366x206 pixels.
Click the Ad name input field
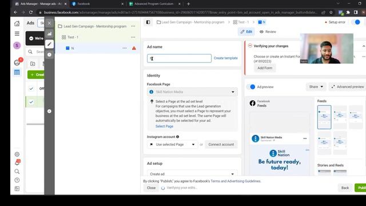(x=179, y=58)
